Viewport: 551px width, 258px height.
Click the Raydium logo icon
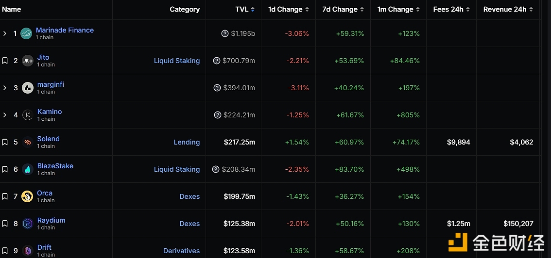coord(28,224)
